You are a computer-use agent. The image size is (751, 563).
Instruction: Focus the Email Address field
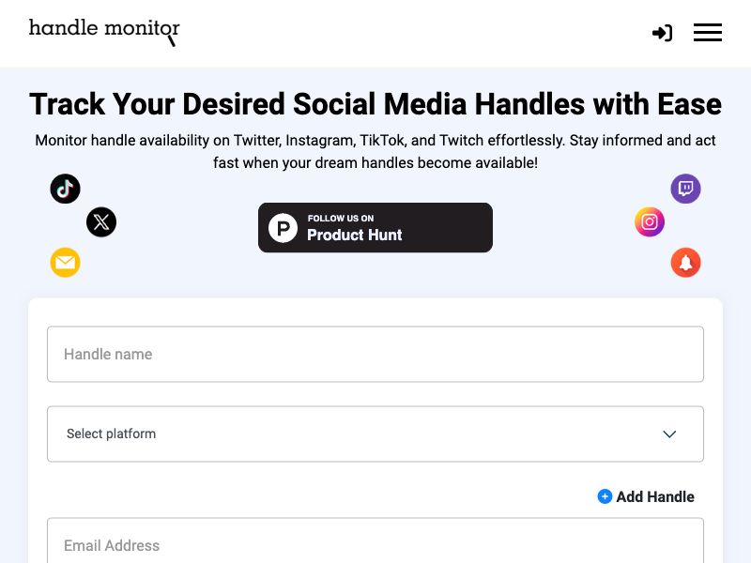point(375,540)
